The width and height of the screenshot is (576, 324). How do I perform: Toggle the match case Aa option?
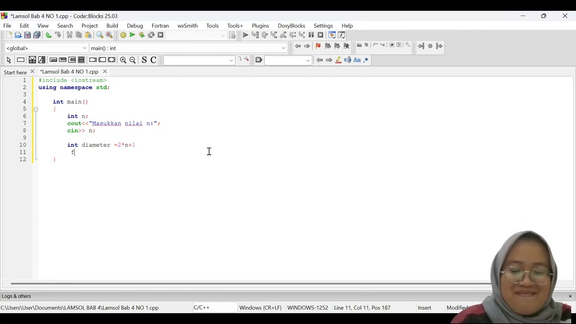(x=357, y=60)
